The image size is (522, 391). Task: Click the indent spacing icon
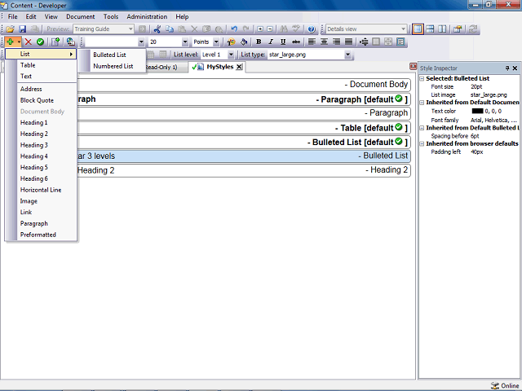[x=364, y=42]
